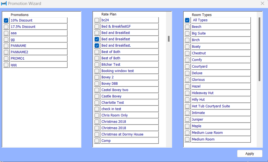
Task: Click the Rate Plan list scrollbar thumb
Action: click(x=169, y=39)
